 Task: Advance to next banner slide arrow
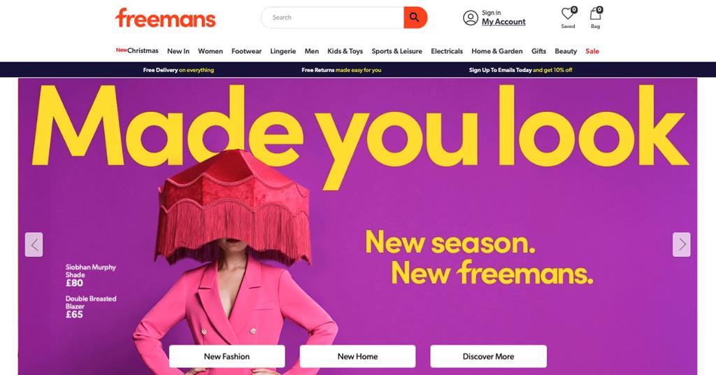pyautogui.click(x=681, y=244)
